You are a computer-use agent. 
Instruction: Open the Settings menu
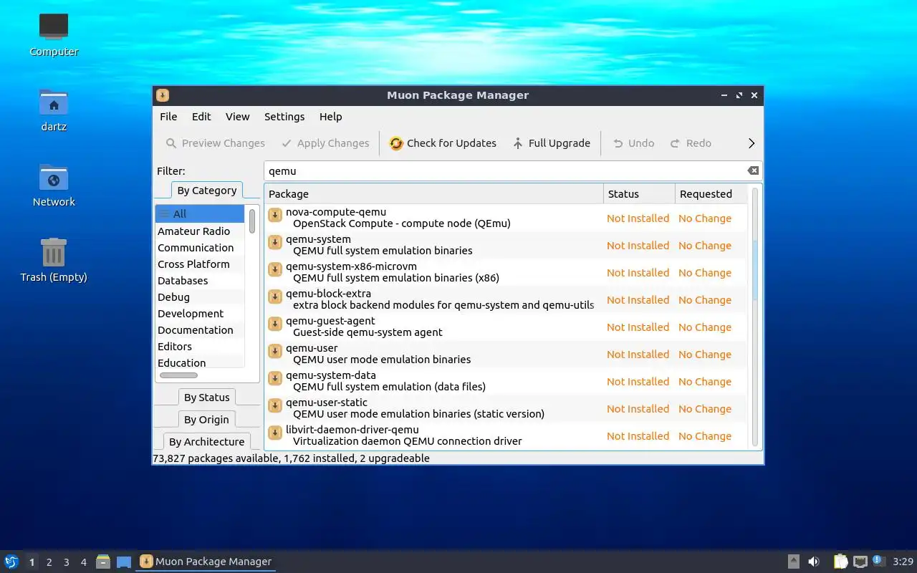(284, 117)
